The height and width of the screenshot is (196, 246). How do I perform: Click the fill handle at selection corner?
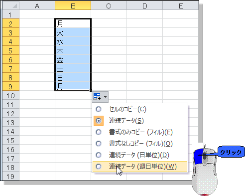tap(91, 90)
